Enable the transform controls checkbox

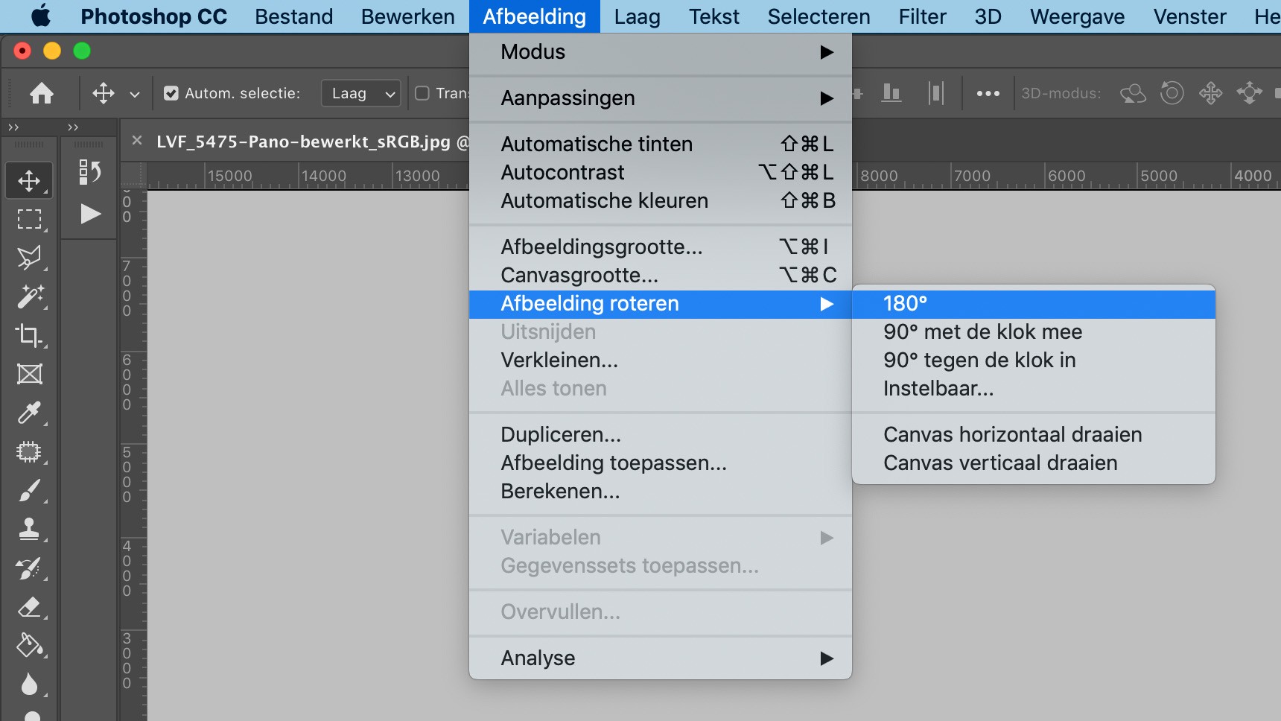[x=422, y=93]
